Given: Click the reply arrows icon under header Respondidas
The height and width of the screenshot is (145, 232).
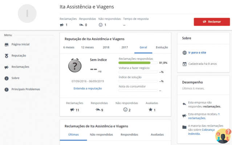Looking at the screenshot, I should pyautogui.click(x=81, y=25).
